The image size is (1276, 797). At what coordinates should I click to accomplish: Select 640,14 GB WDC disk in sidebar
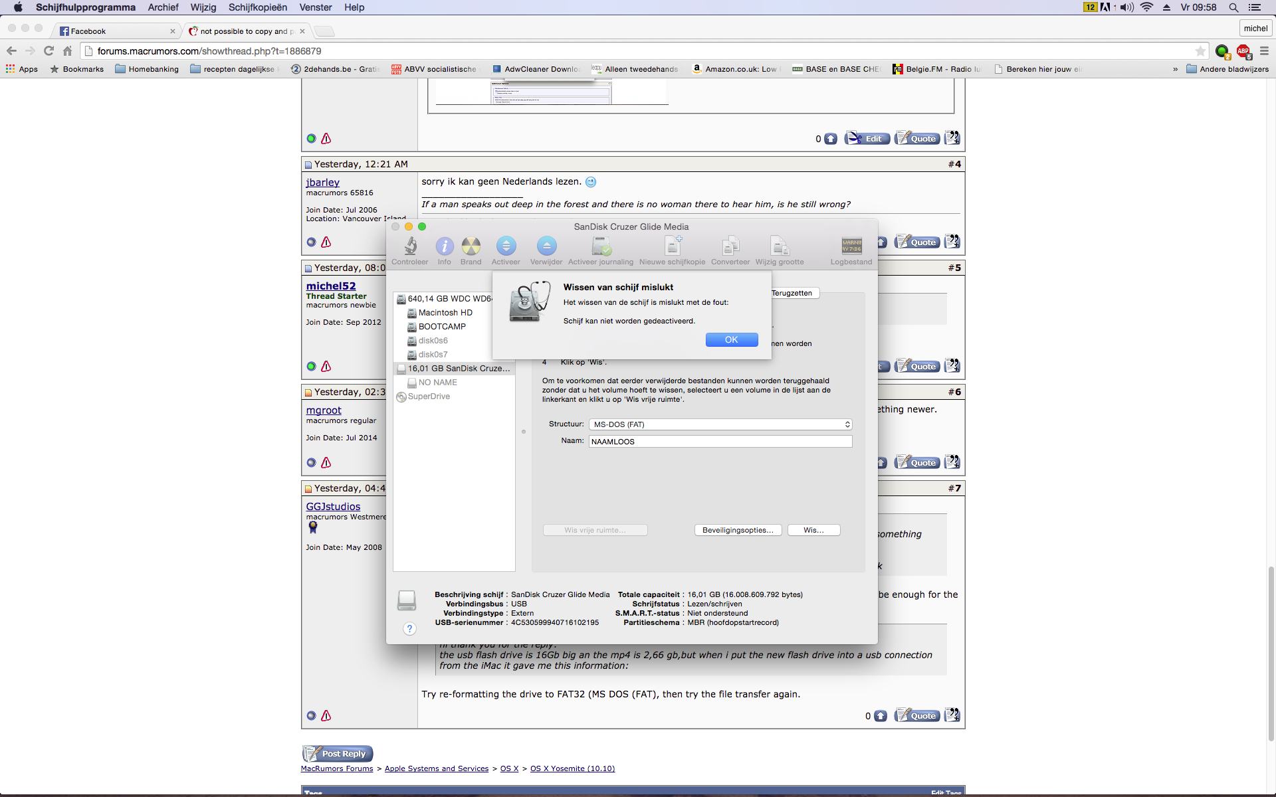[445, 299]
